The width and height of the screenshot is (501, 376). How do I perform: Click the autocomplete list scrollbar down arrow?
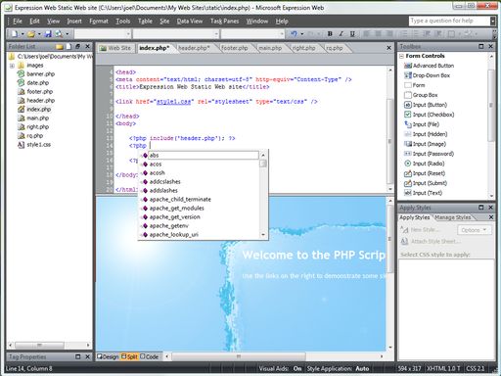263,235
